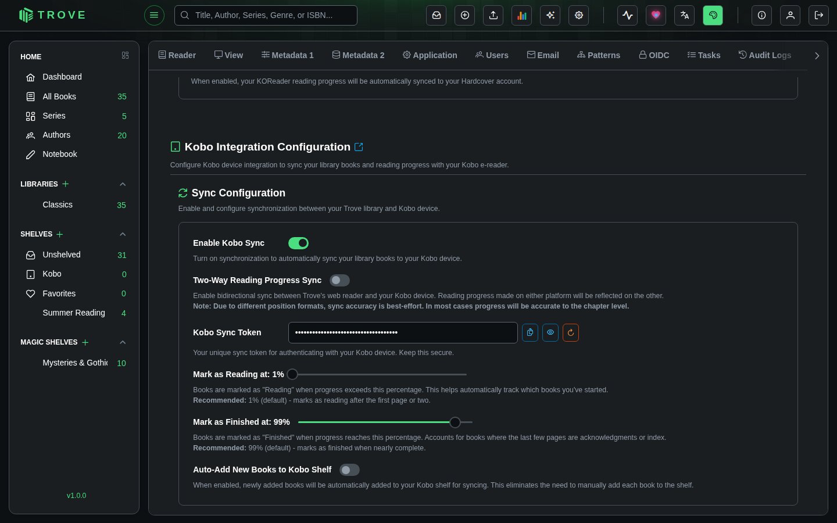Show more settings tabs with right arrow
This screenshot has height=523, width=837.
pos(817,56)
